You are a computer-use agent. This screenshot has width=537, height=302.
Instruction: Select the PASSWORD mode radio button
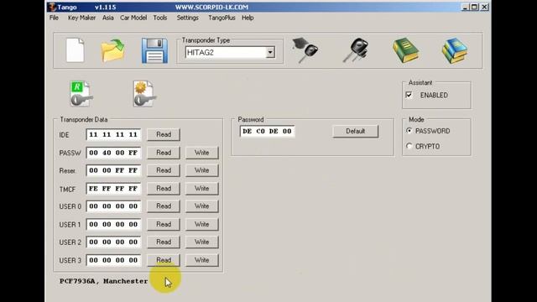409,131
